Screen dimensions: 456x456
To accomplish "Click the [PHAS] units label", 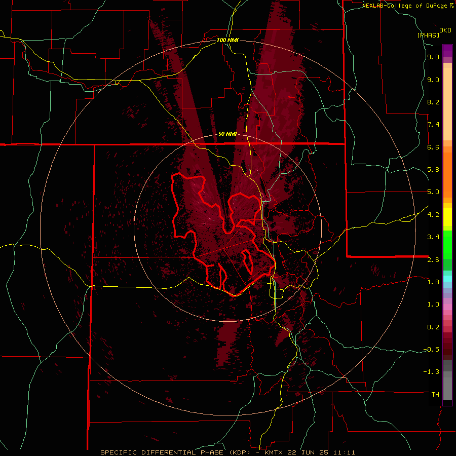I will [428, 35].
